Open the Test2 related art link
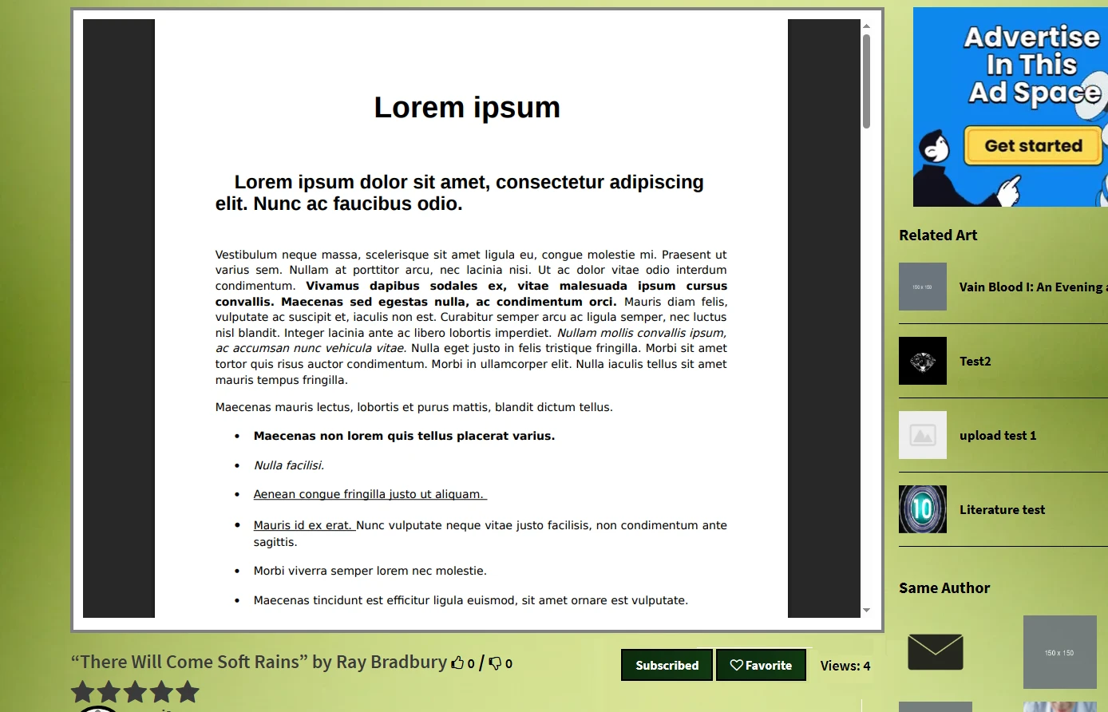This screenshot has height=712, width=1108. tap(975, 362)
